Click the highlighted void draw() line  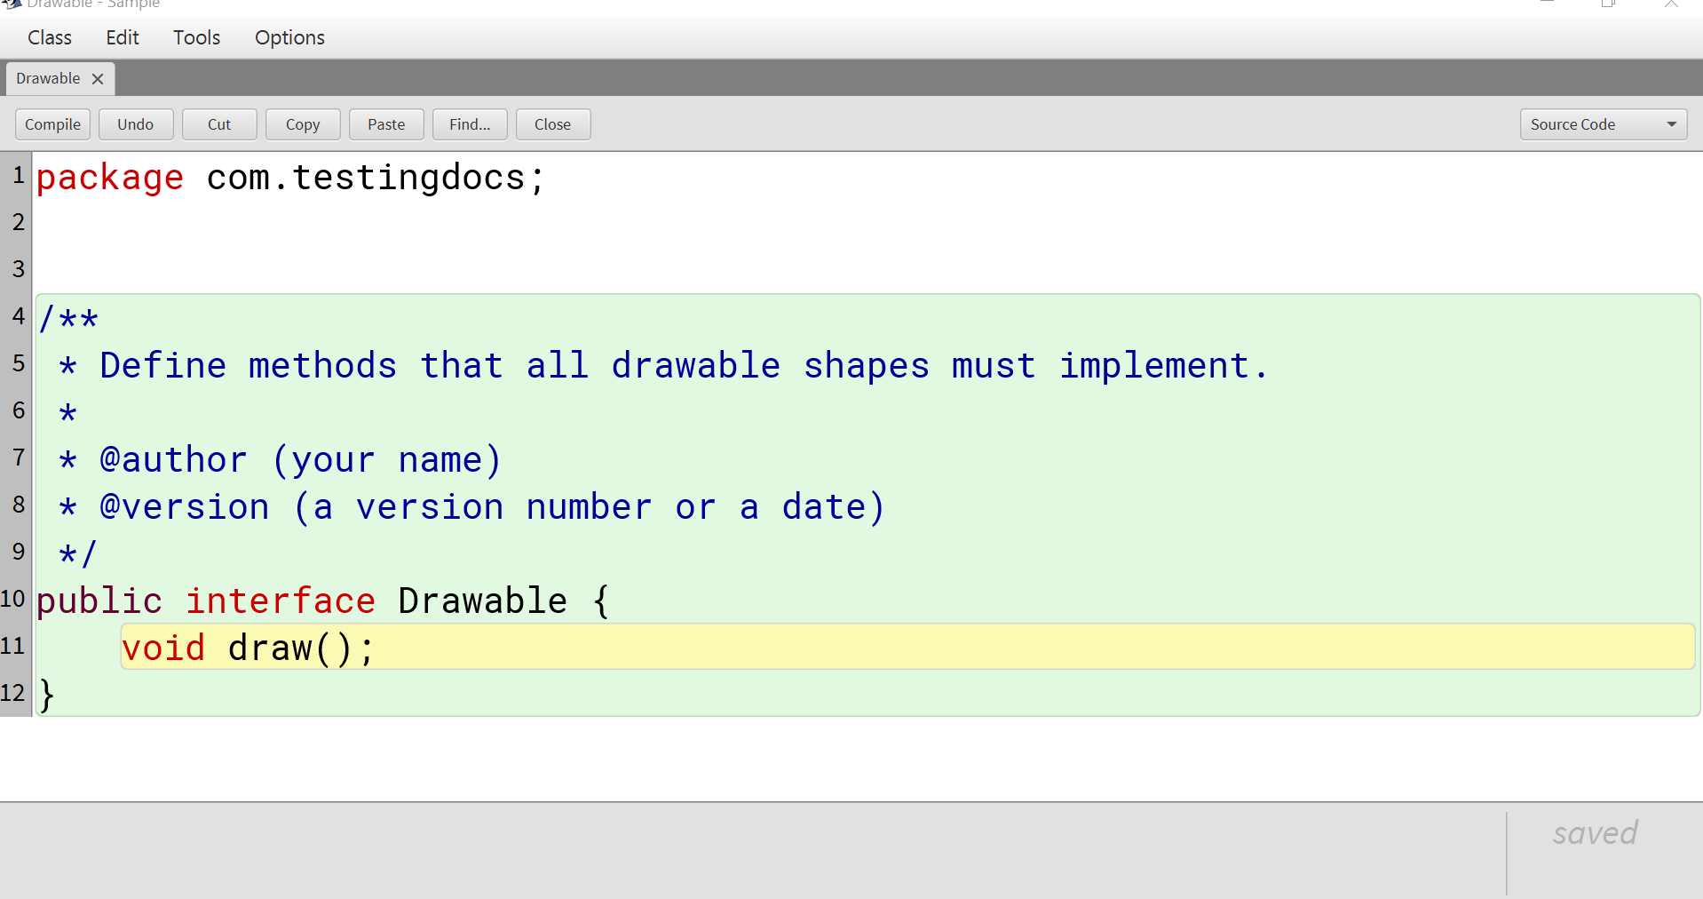click(x=249, y=648)
